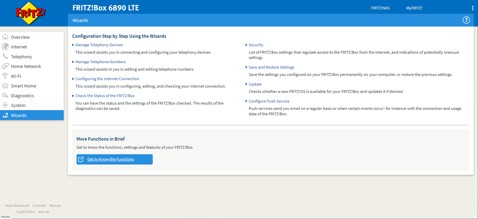Open the Telephony menu item
This screenshot has width=478, height=219.
pyautogui.click(x=32, y=57)
